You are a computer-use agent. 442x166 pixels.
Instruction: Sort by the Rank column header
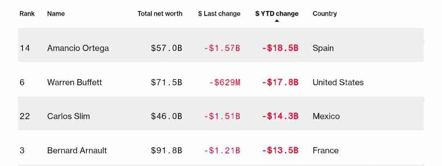[27, 13]
